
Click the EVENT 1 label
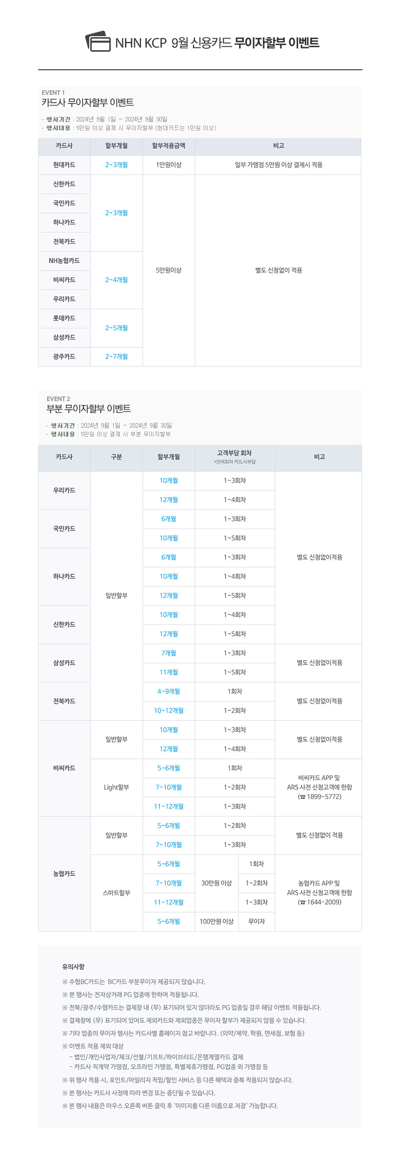click(53, 92)
